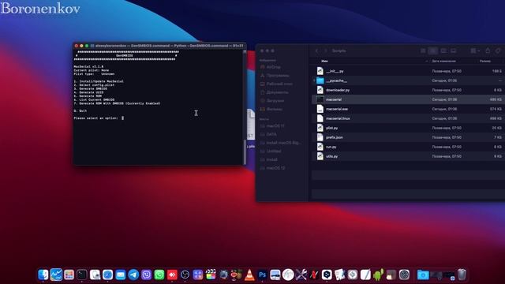Select the prefix.json file
Image resolution: width=505 pixels, height=284 pixels.
tap(409, 137)
